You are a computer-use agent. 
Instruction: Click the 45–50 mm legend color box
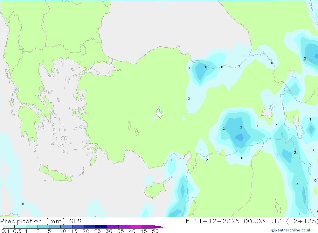point(148,227)
